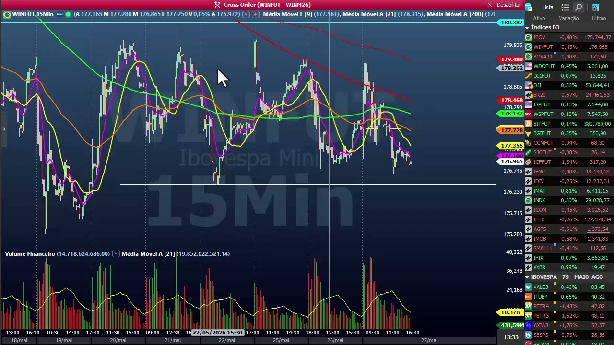
Task: Sort watchlist by Variação column
Action: pyautogui.click(x=569, y=18)
